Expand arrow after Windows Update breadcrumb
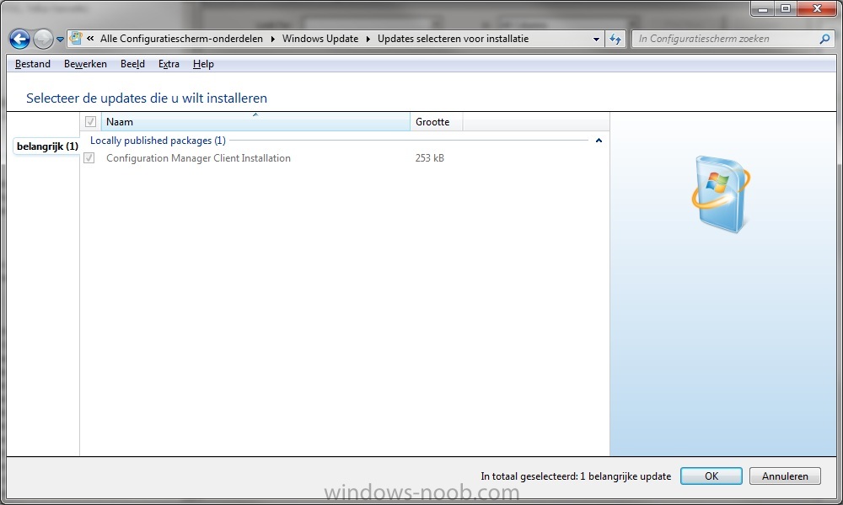This screenshot has width=843, height=505. coord(368,40)
